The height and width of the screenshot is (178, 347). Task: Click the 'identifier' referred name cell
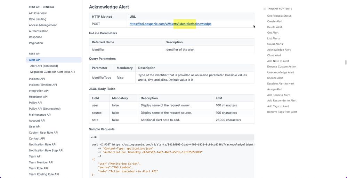tap(126, 50)
